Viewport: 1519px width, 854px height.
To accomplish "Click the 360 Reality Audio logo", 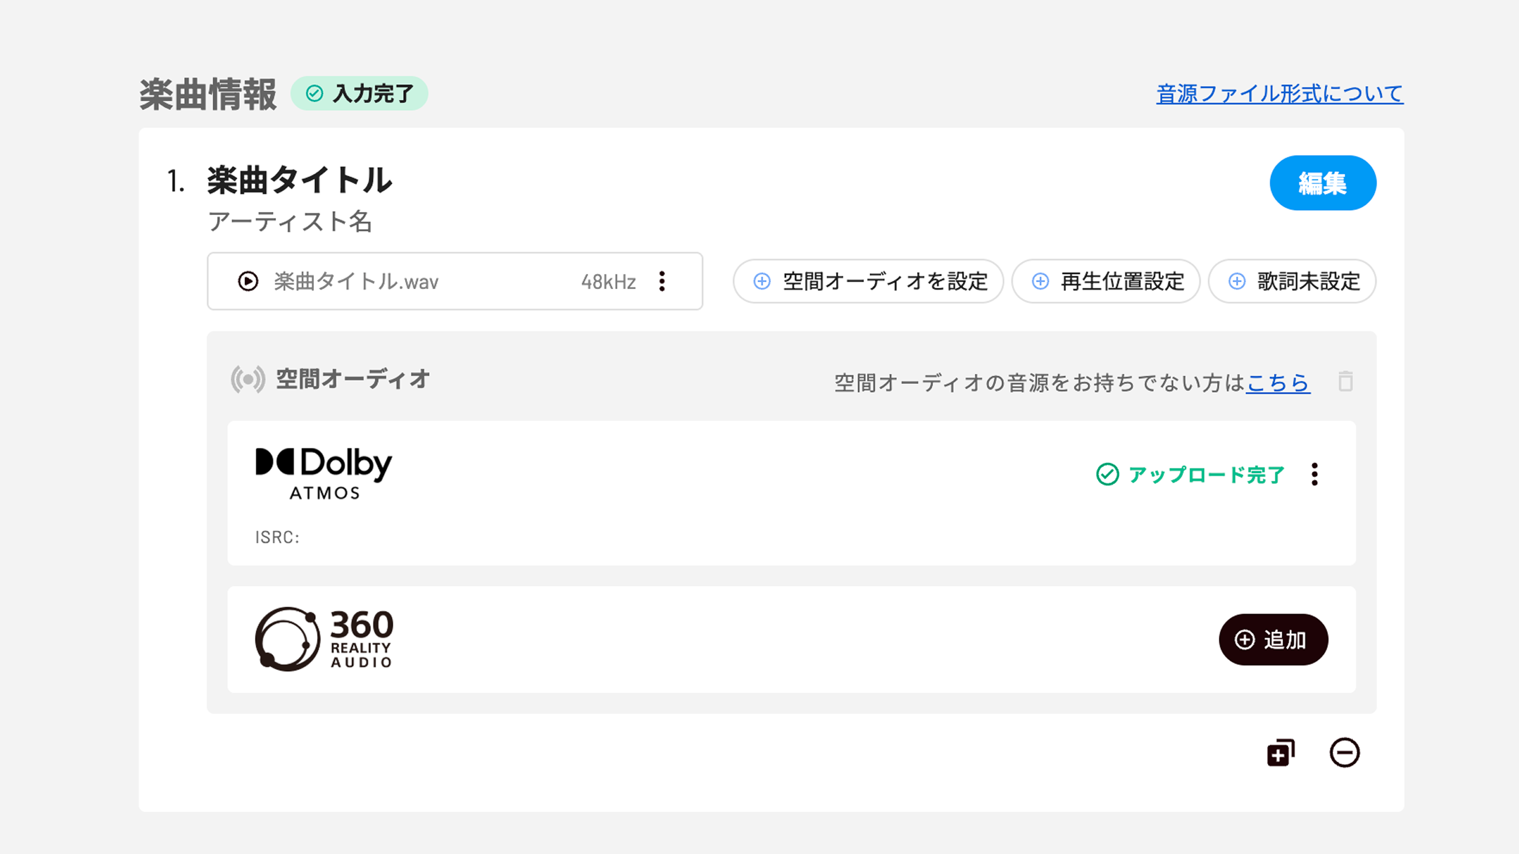I will (x=324, y=639).
